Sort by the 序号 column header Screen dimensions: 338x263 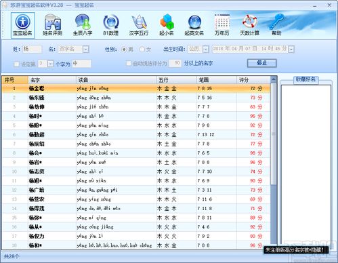click(x=15, y=80)
